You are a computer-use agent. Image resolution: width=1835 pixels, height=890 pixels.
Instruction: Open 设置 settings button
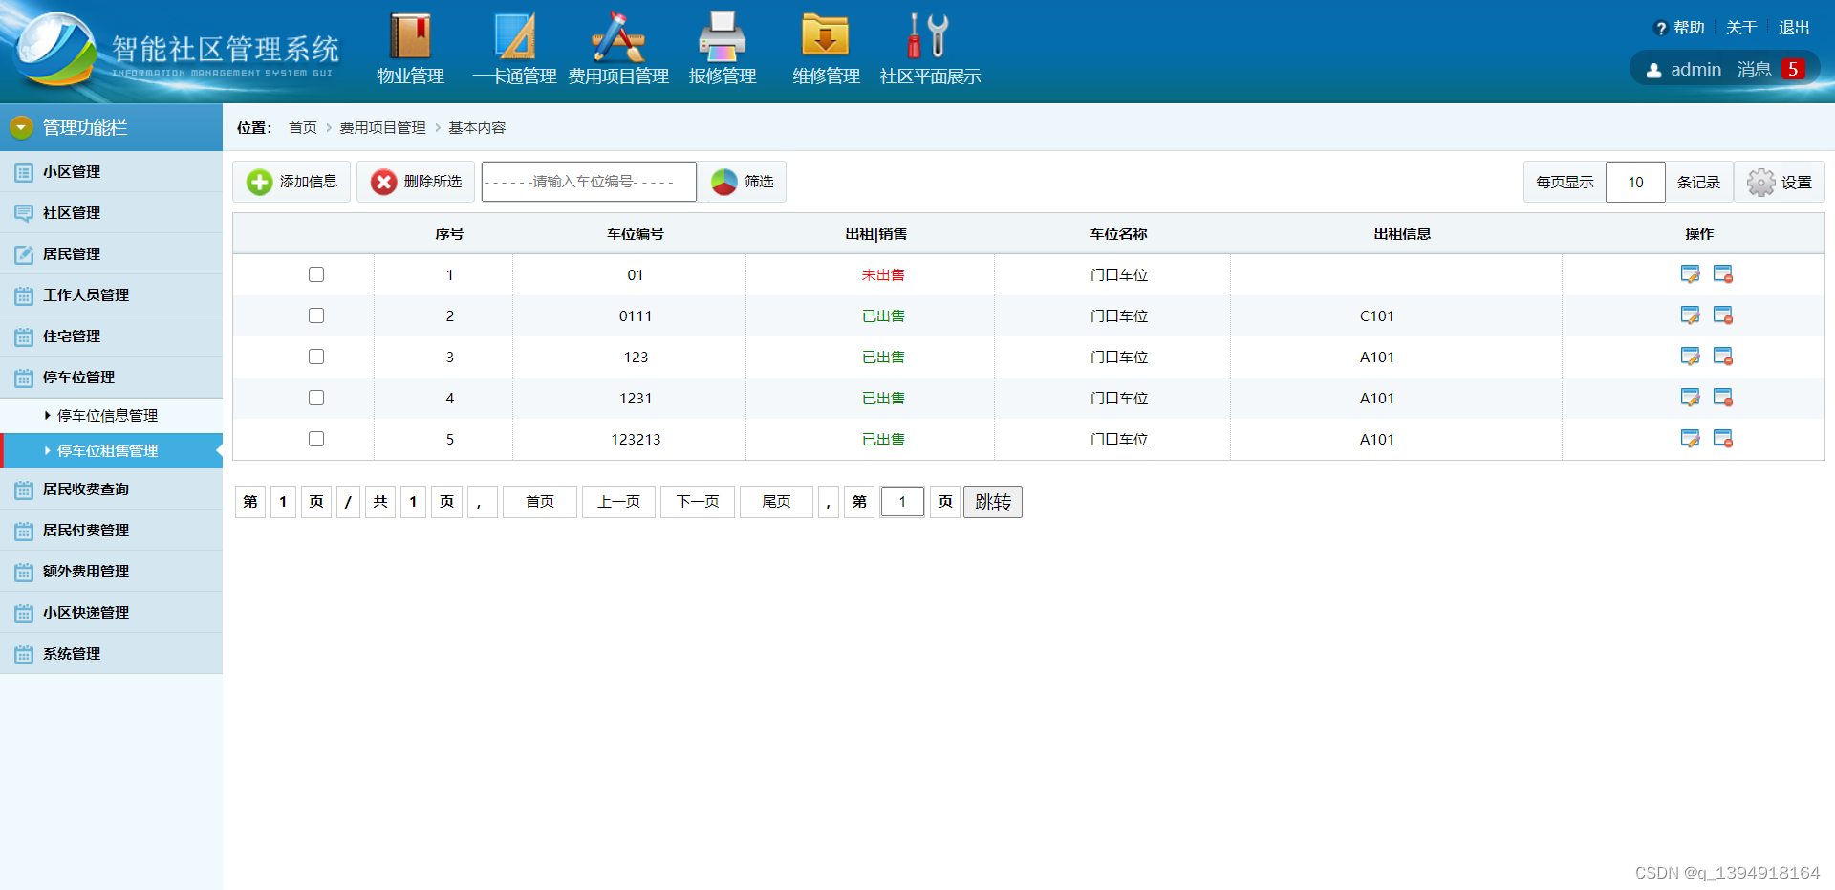1780,182
